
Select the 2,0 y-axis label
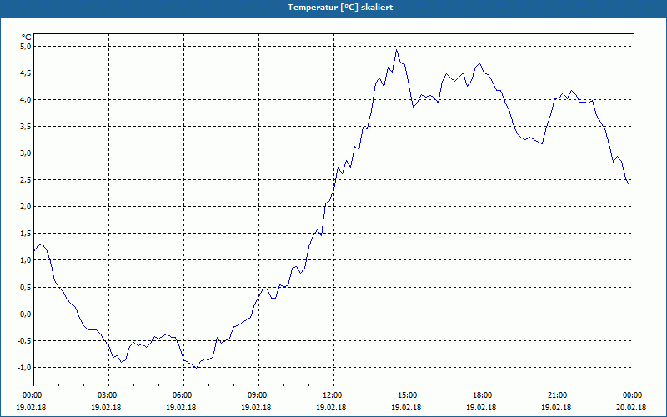pos(26,207)
